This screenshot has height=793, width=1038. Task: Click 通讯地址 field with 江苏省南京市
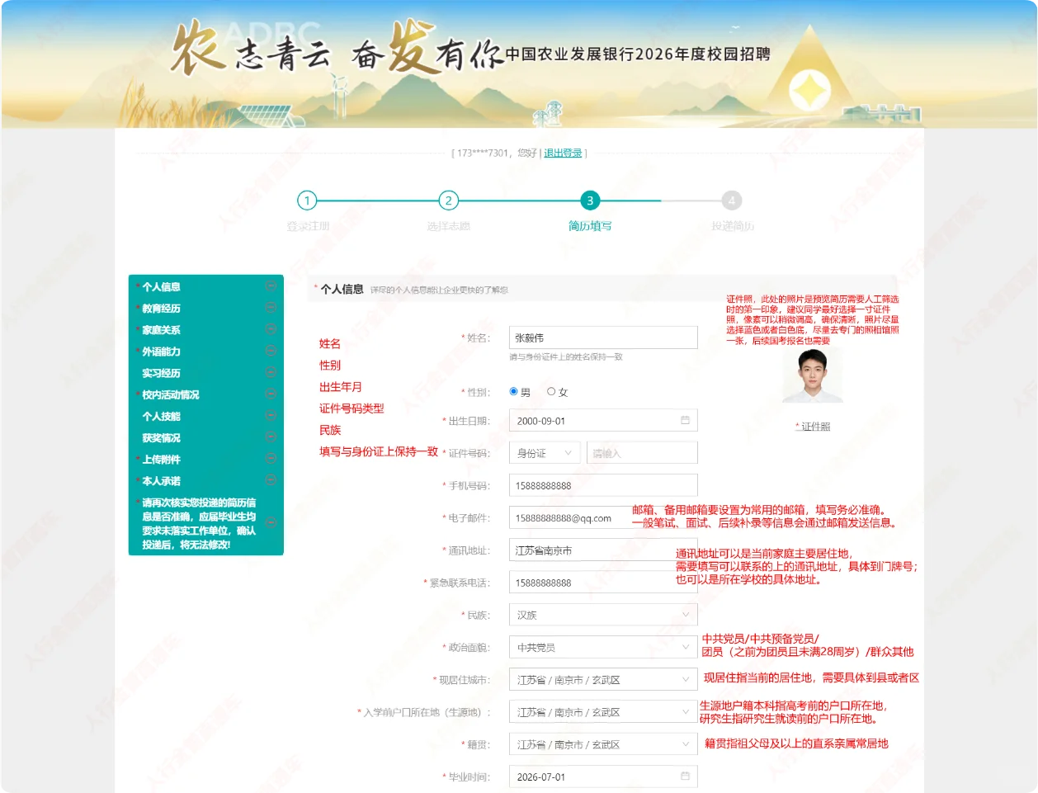603,550
